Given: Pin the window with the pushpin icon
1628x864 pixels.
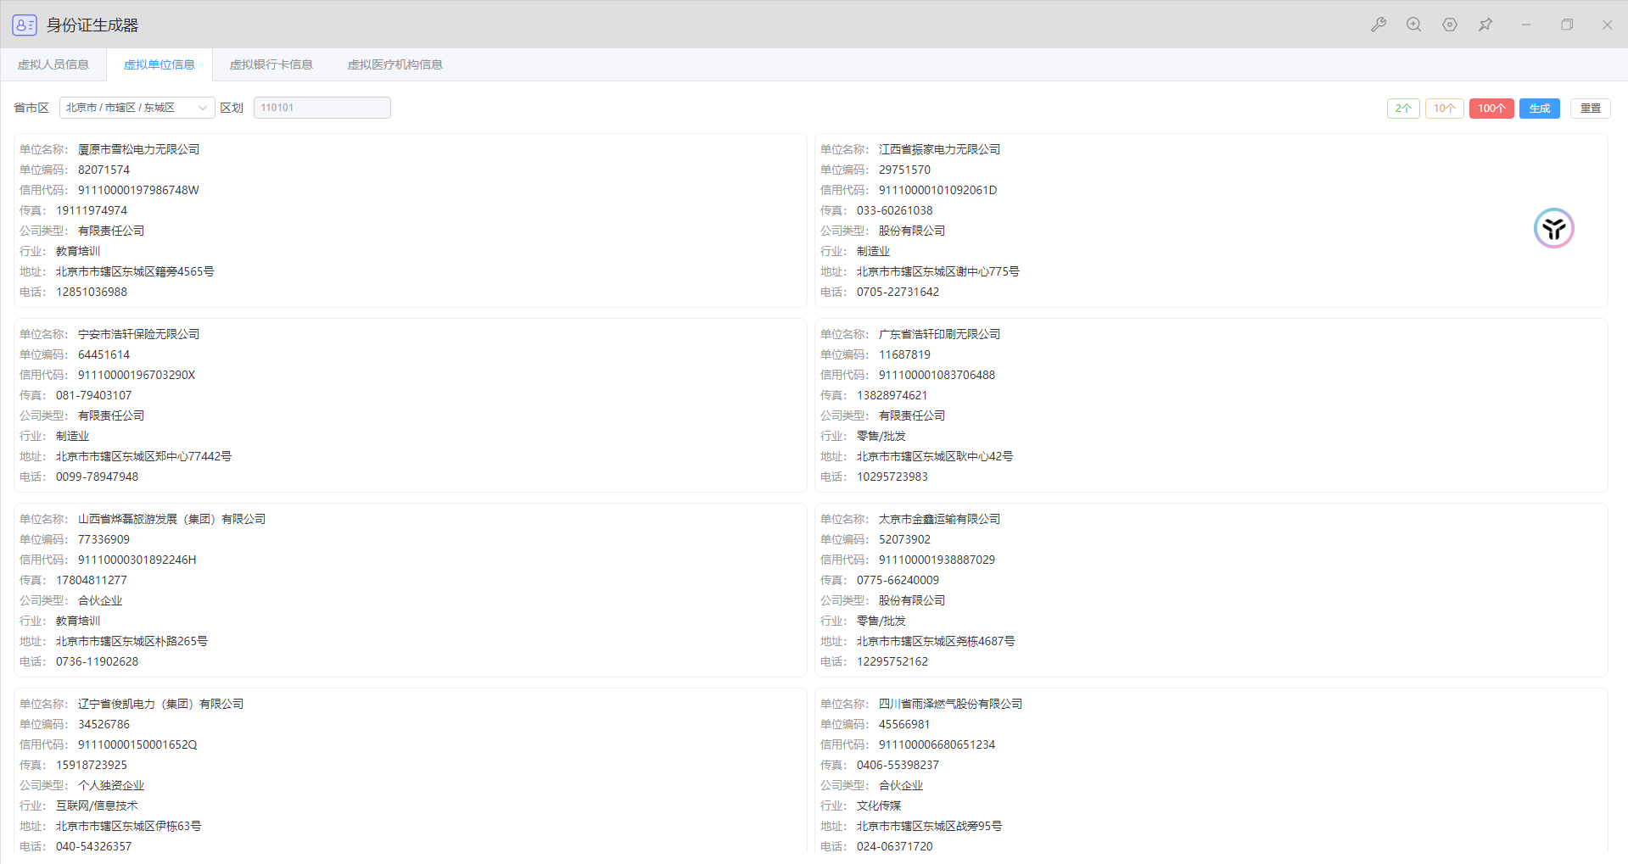Looking at the screenshot, I should [x=1485, y=25].
